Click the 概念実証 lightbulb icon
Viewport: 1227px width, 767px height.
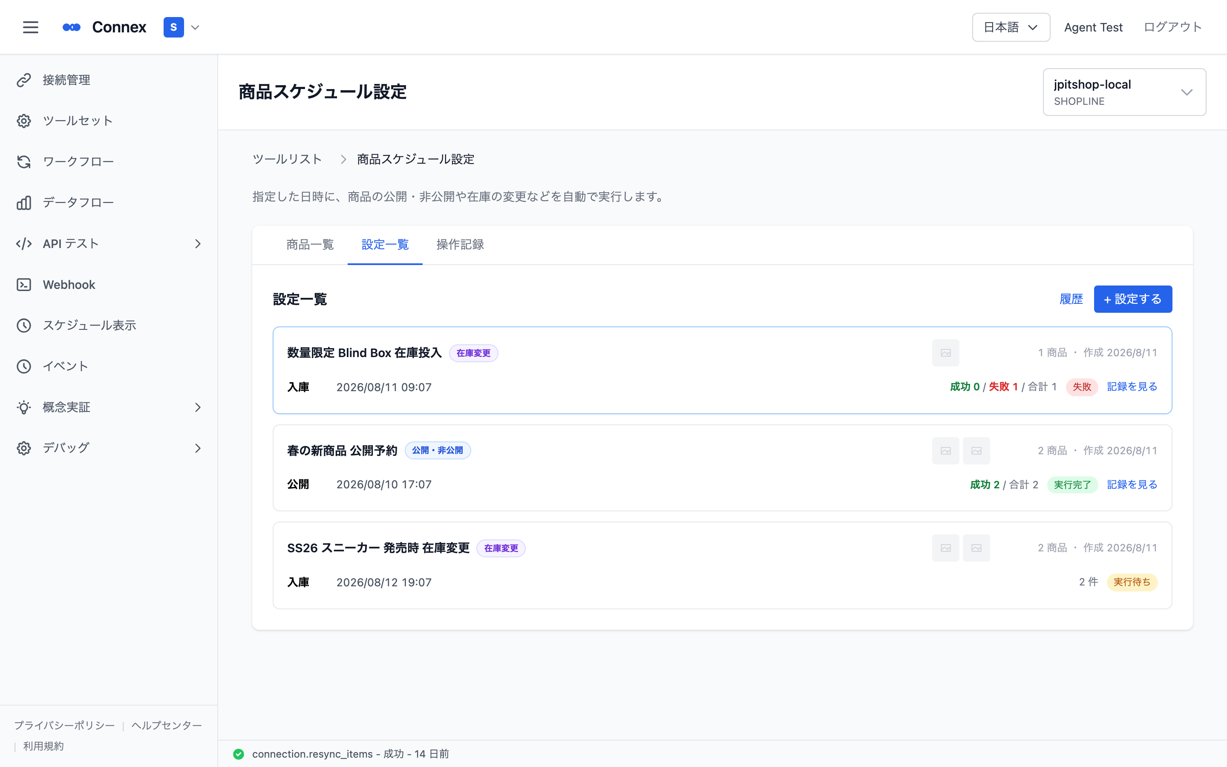[24, 407]
